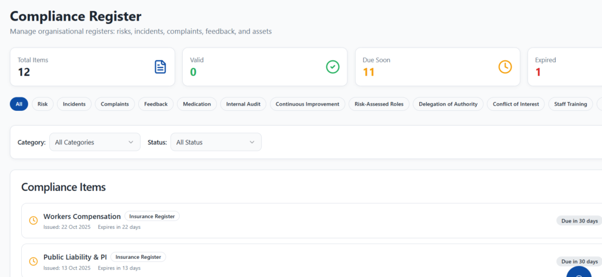Open the Feedback filter tab
Image resolution: width=602 pixels, height=277 pixels.
point(156,104)
